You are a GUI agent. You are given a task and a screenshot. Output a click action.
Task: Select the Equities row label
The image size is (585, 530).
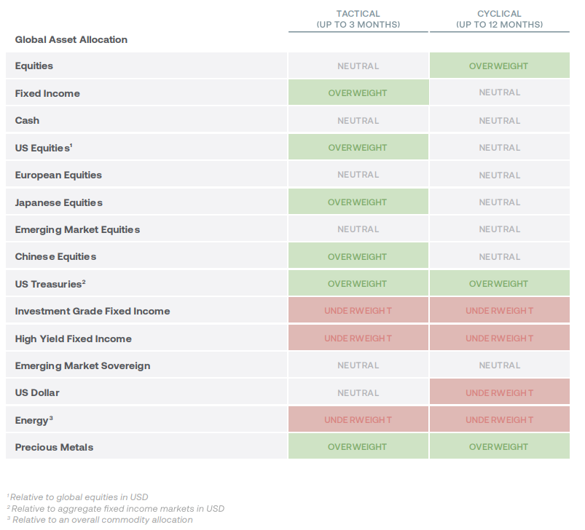pos(34,66)
